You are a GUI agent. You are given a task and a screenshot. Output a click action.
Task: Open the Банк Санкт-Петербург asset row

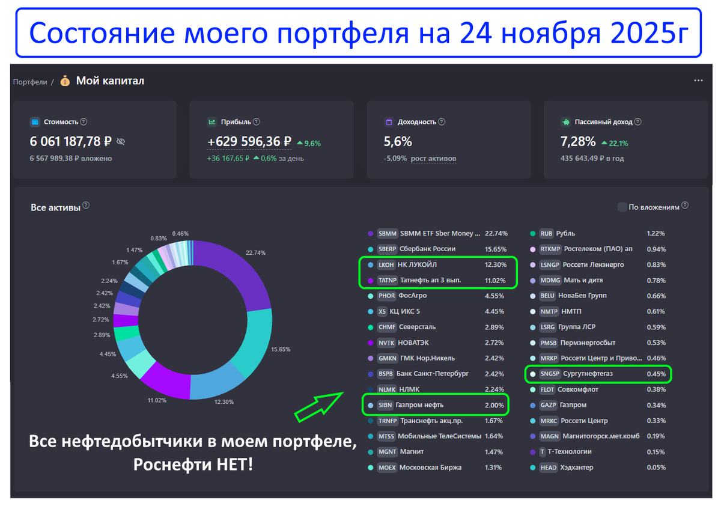[436, 374]
